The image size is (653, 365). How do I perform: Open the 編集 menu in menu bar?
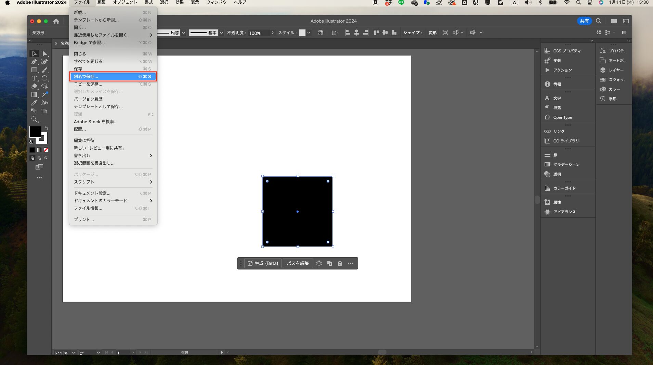click(x=102, y=2)
